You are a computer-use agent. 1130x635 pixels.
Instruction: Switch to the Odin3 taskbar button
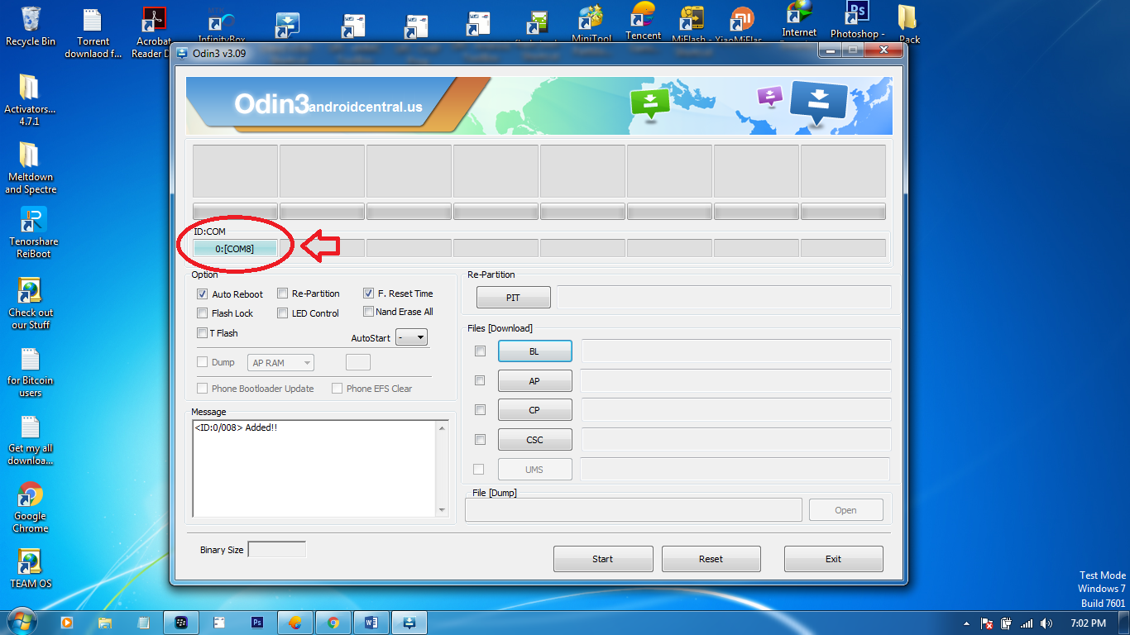409,623
